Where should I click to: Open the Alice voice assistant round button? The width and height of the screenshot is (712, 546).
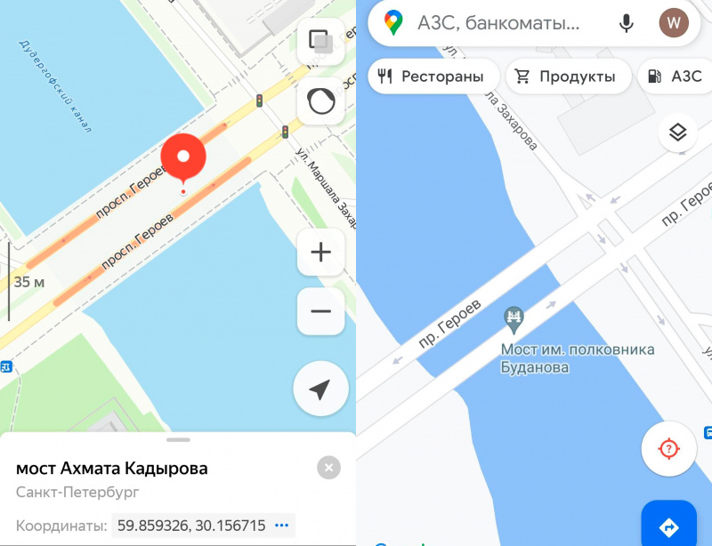click(320, 100)
